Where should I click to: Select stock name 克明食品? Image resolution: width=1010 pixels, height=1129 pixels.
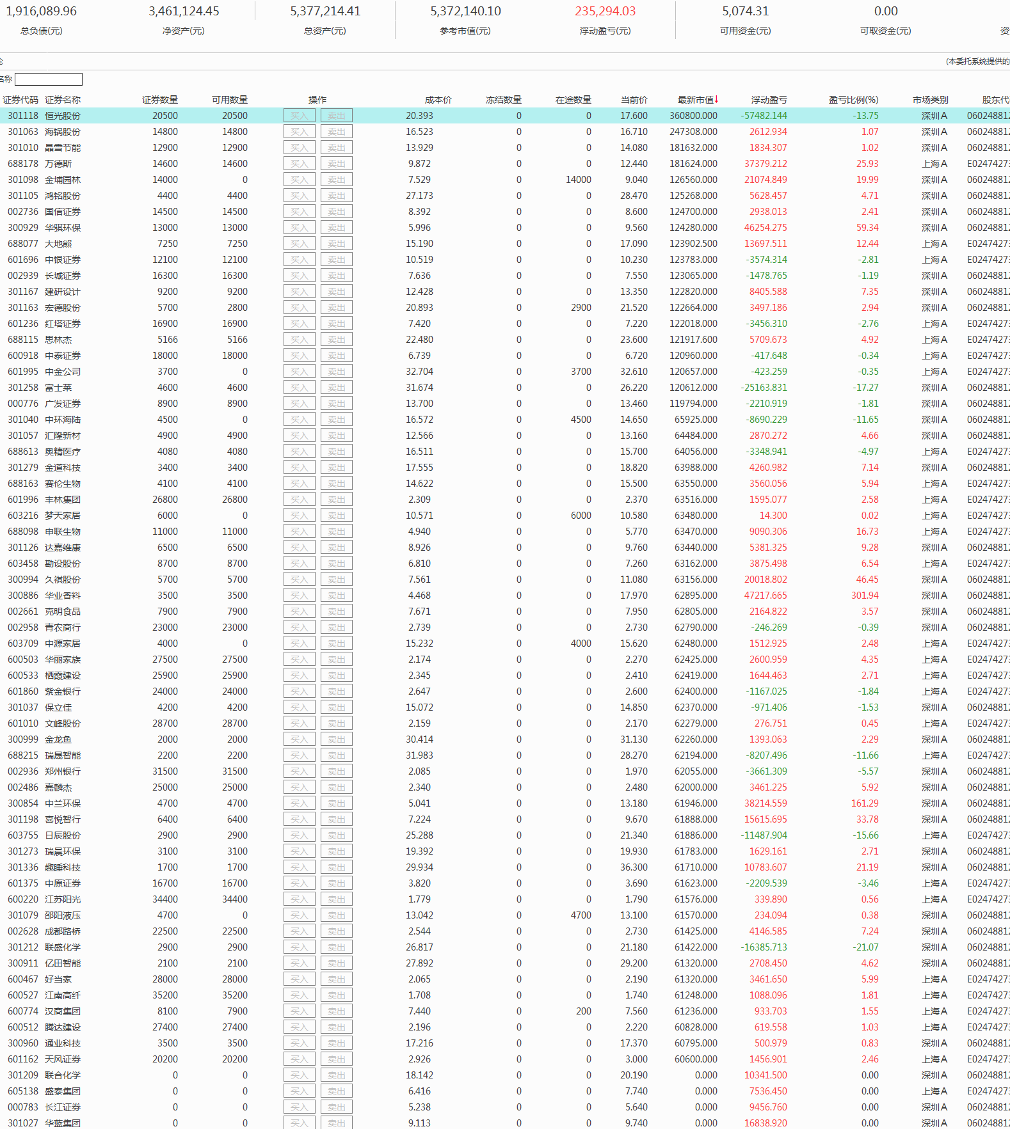pos(63,612)
